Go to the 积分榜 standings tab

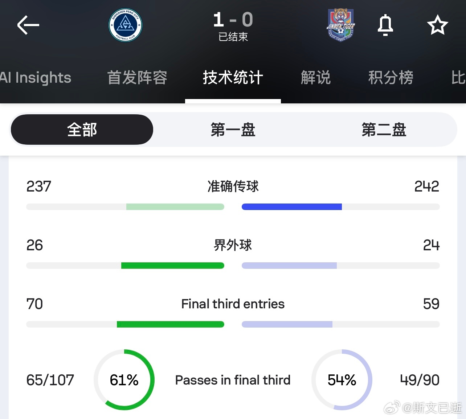pos(391,78)
